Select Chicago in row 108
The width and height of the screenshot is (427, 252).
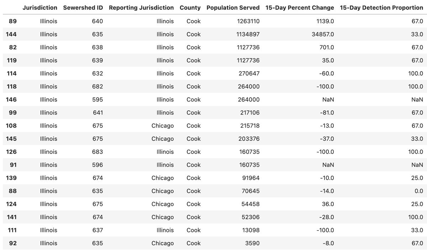pos(163,125)
